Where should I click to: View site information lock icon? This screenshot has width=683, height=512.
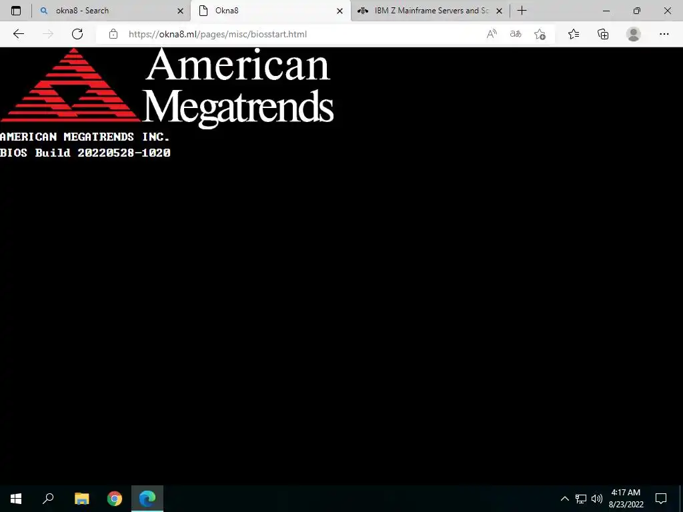[113, 34]
